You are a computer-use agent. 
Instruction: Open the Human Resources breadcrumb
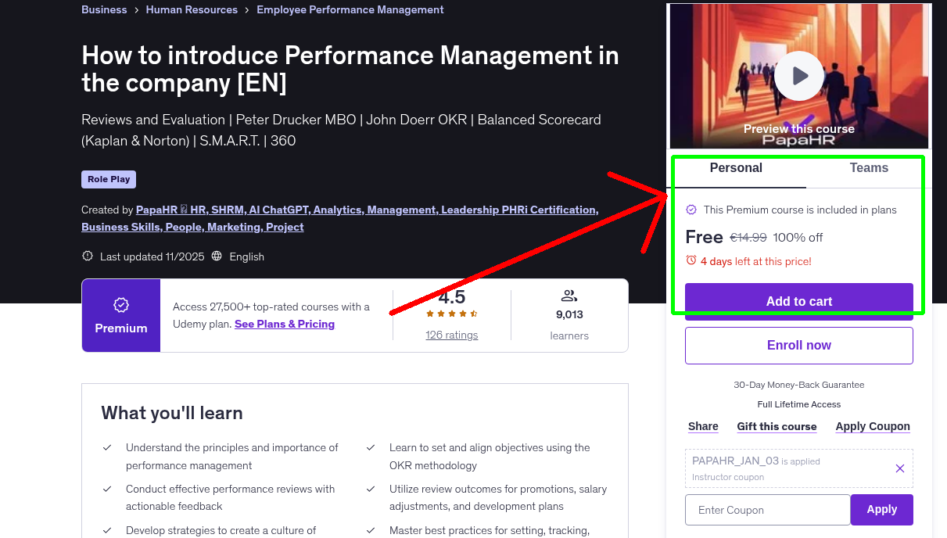[x=192, y=9]
